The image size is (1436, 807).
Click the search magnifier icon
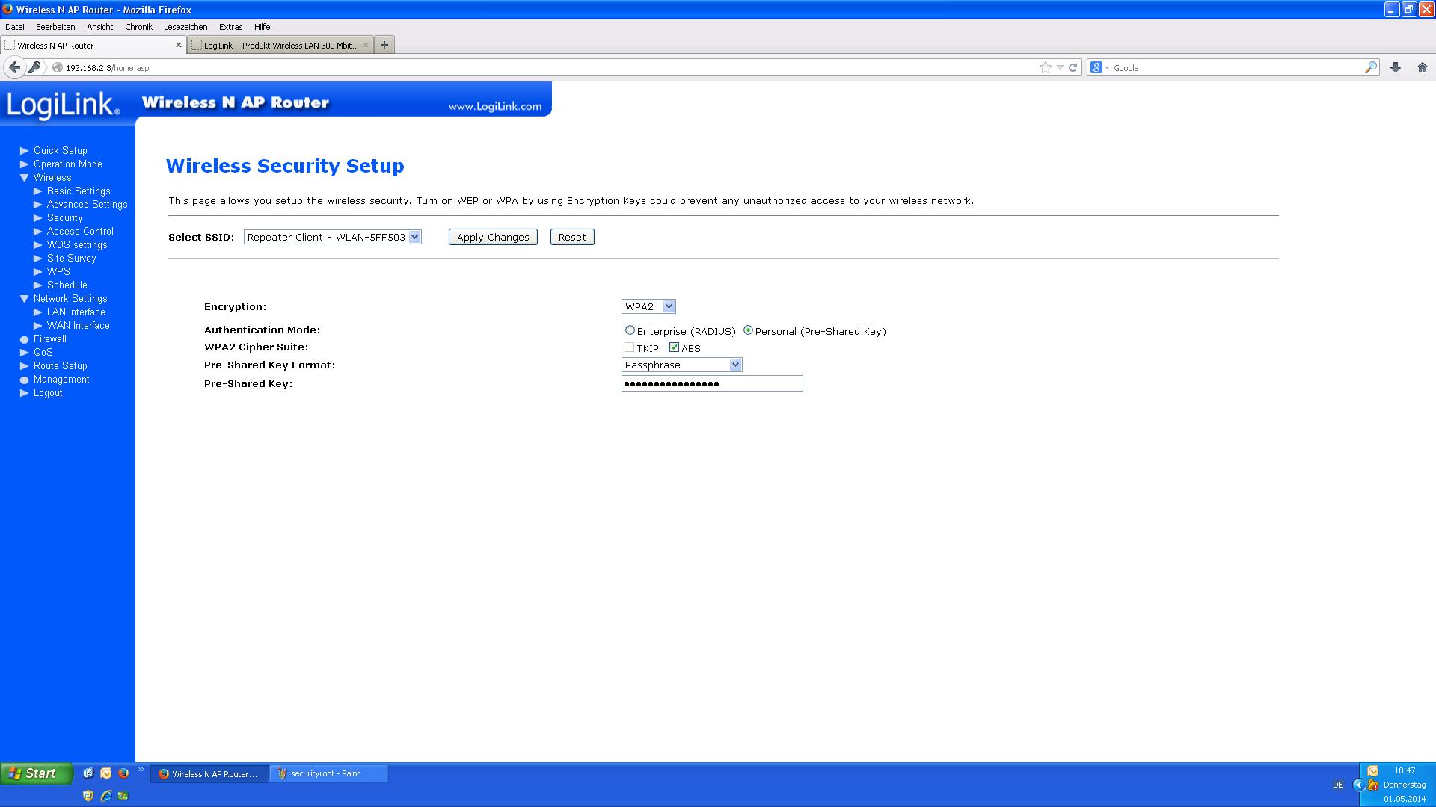tap(1370, 67)
